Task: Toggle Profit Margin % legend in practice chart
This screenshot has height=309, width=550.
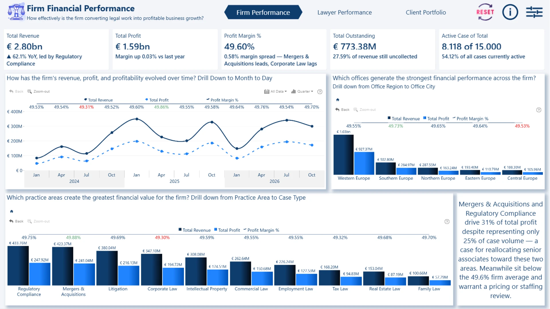Action: (x=261, y=230)
